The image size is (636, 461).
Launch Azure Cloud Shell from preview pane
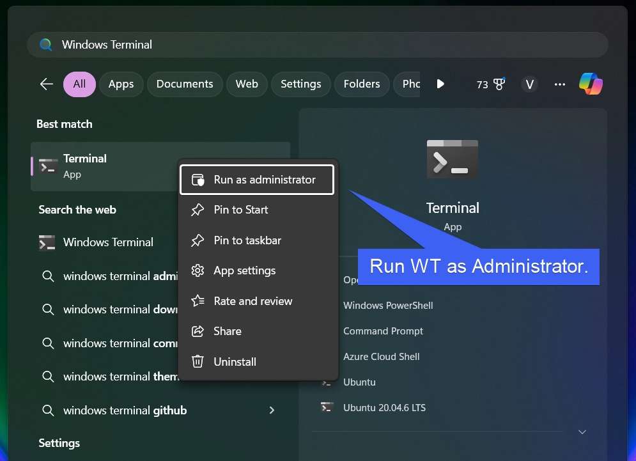381,357
